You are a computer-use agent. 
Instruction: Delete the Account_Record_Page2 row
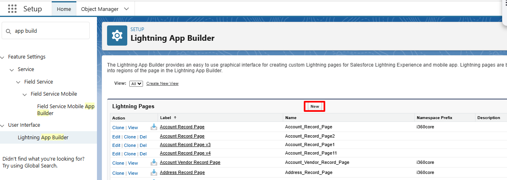143,137
